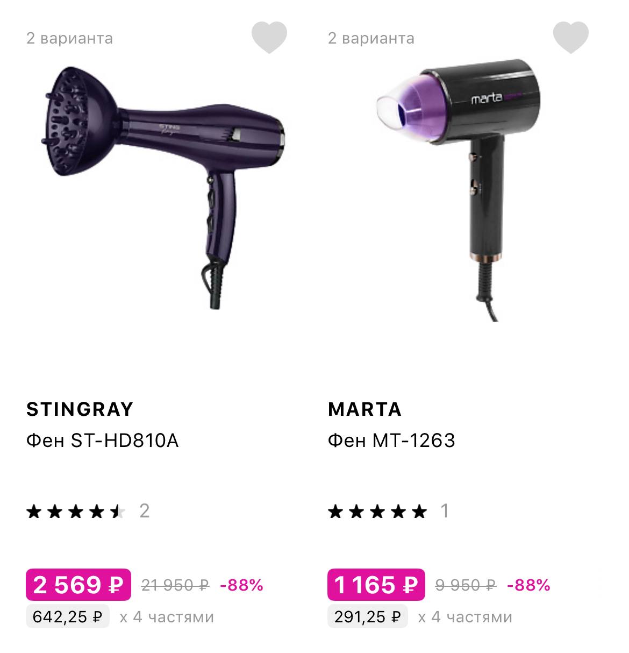Click the crossed-out 21 950 ₽ old price
Viewport: 629px width, 653px height.
[x=175, y=585]
